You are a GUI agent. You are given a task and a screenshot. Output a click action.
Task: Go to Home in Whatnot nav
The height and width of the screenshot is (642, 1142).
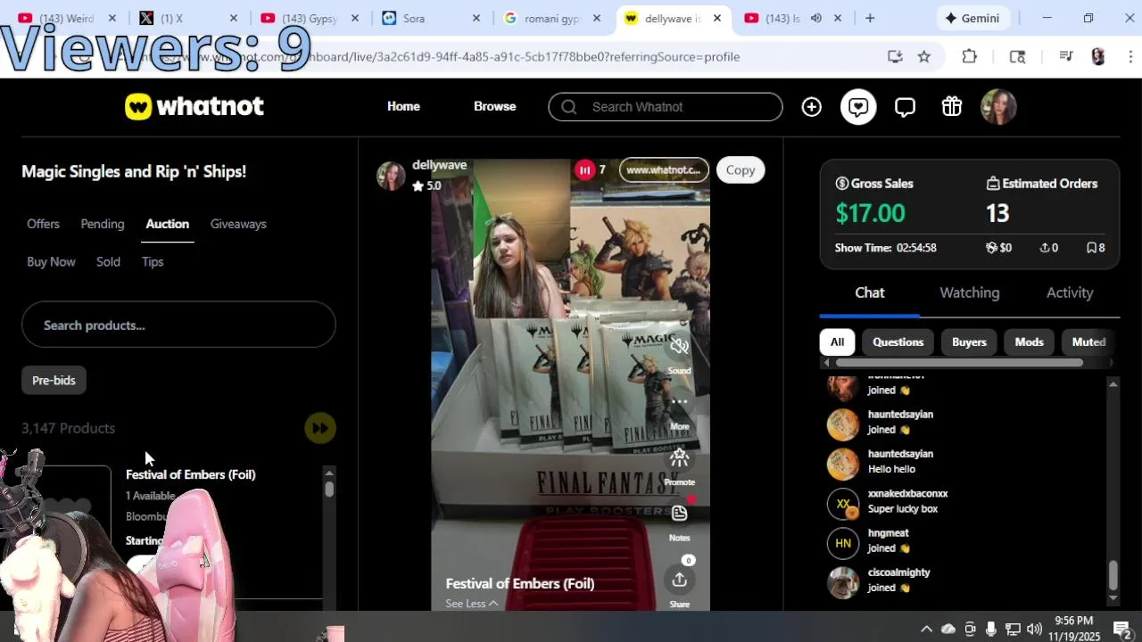[x=403, y=106]
